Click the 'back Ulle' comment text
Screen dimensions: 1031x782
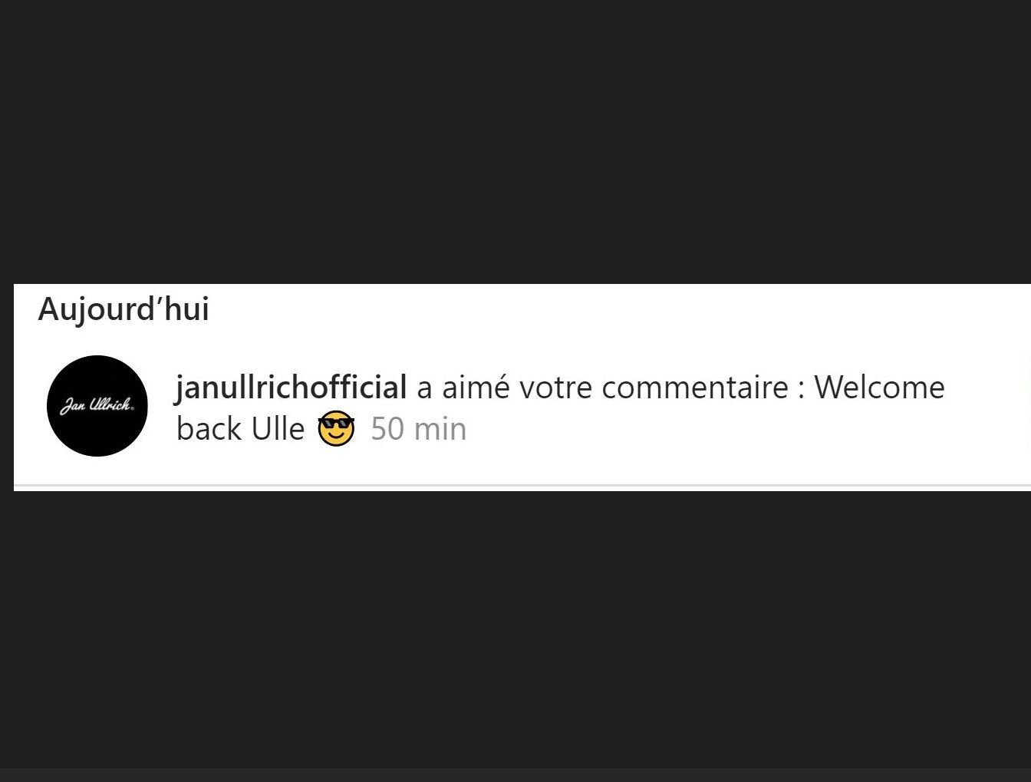click(240, 429)
